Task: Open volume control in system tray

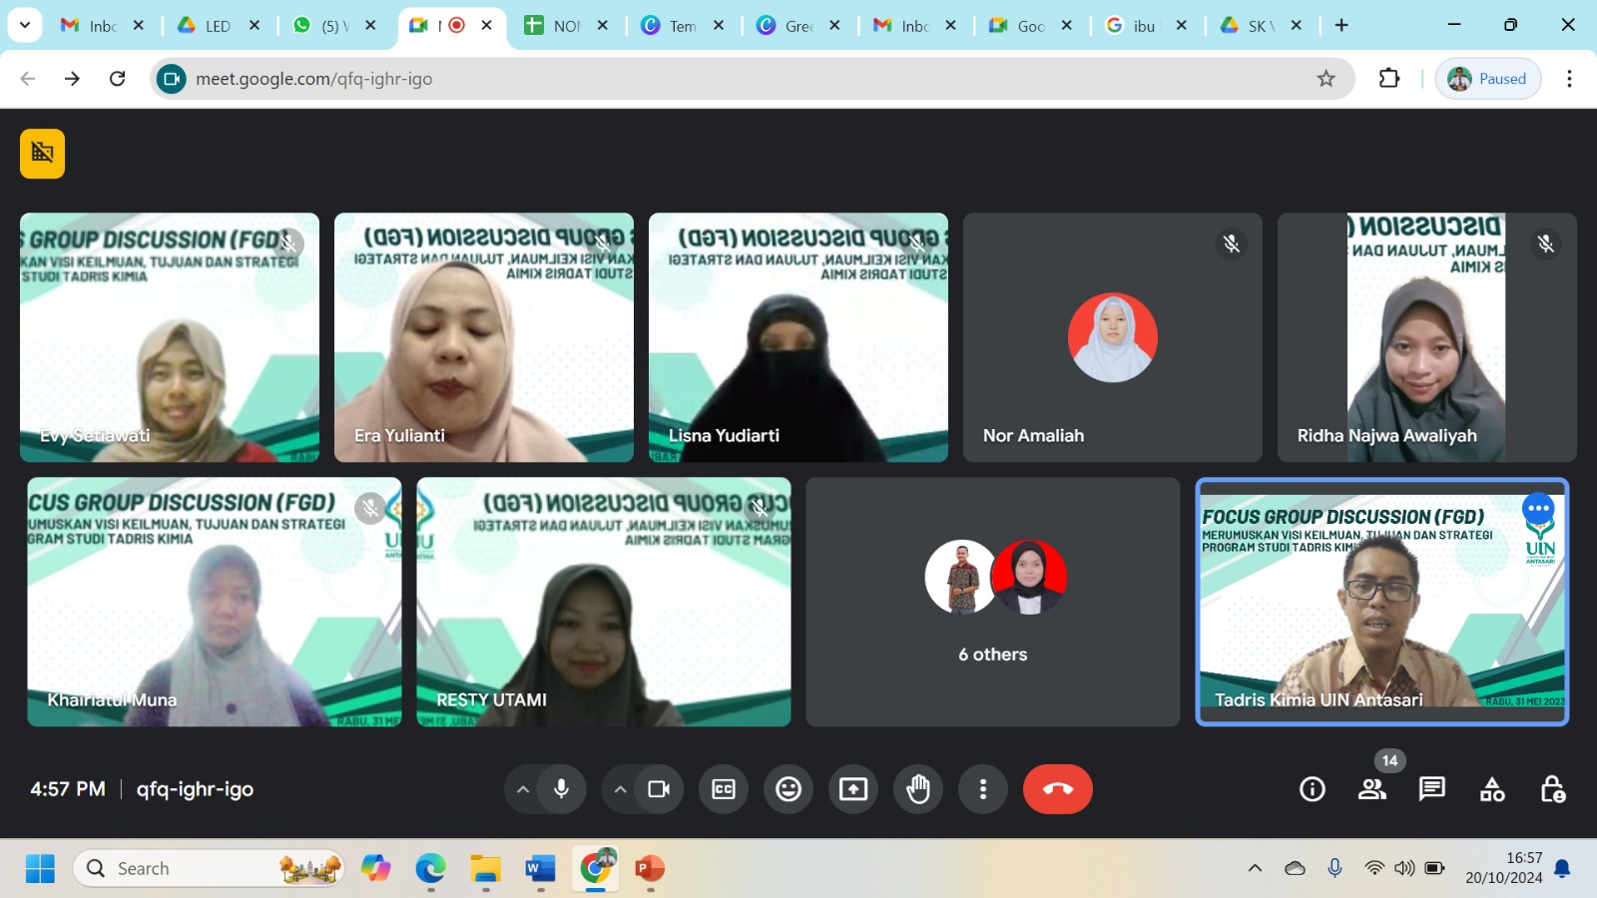Action: click(1404, 868)
